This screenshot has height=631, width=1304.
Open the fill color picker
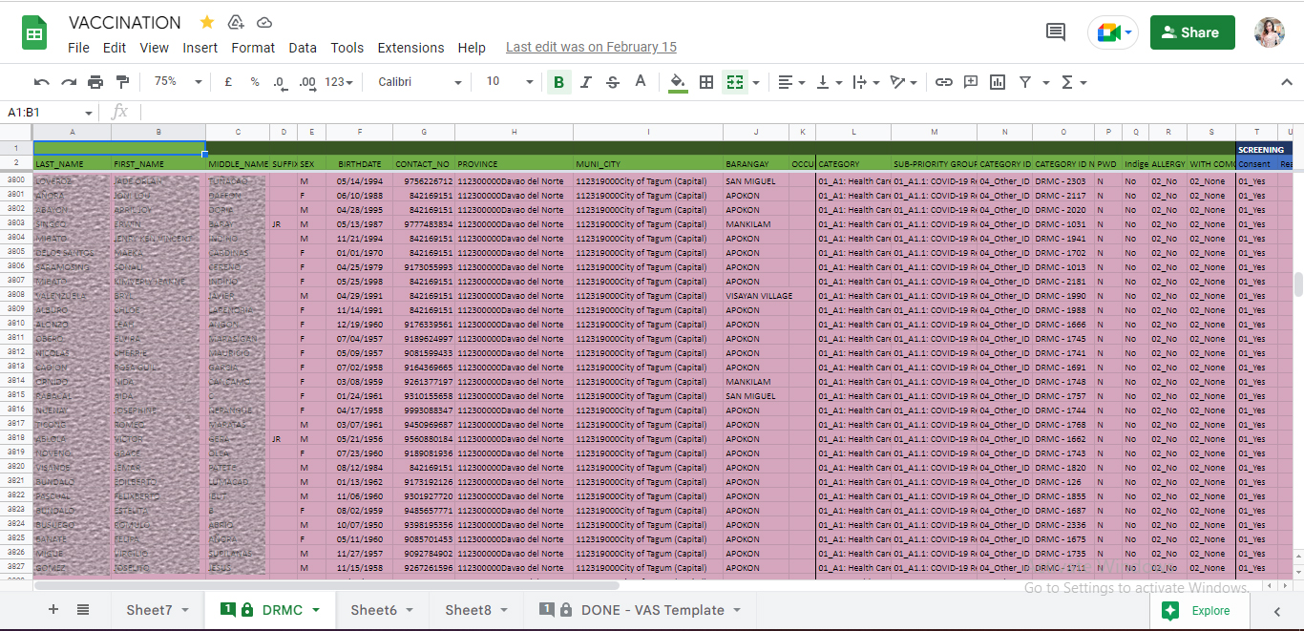[x=678, y=82]
